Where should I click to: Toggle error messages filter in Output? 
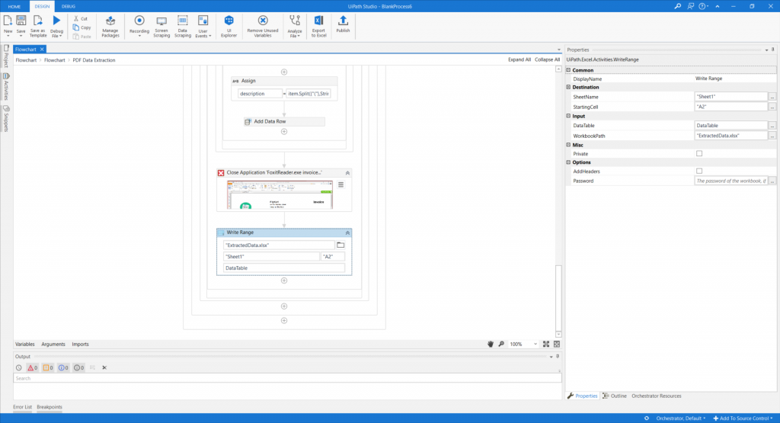pyautogui.click(x=32, y=368)
